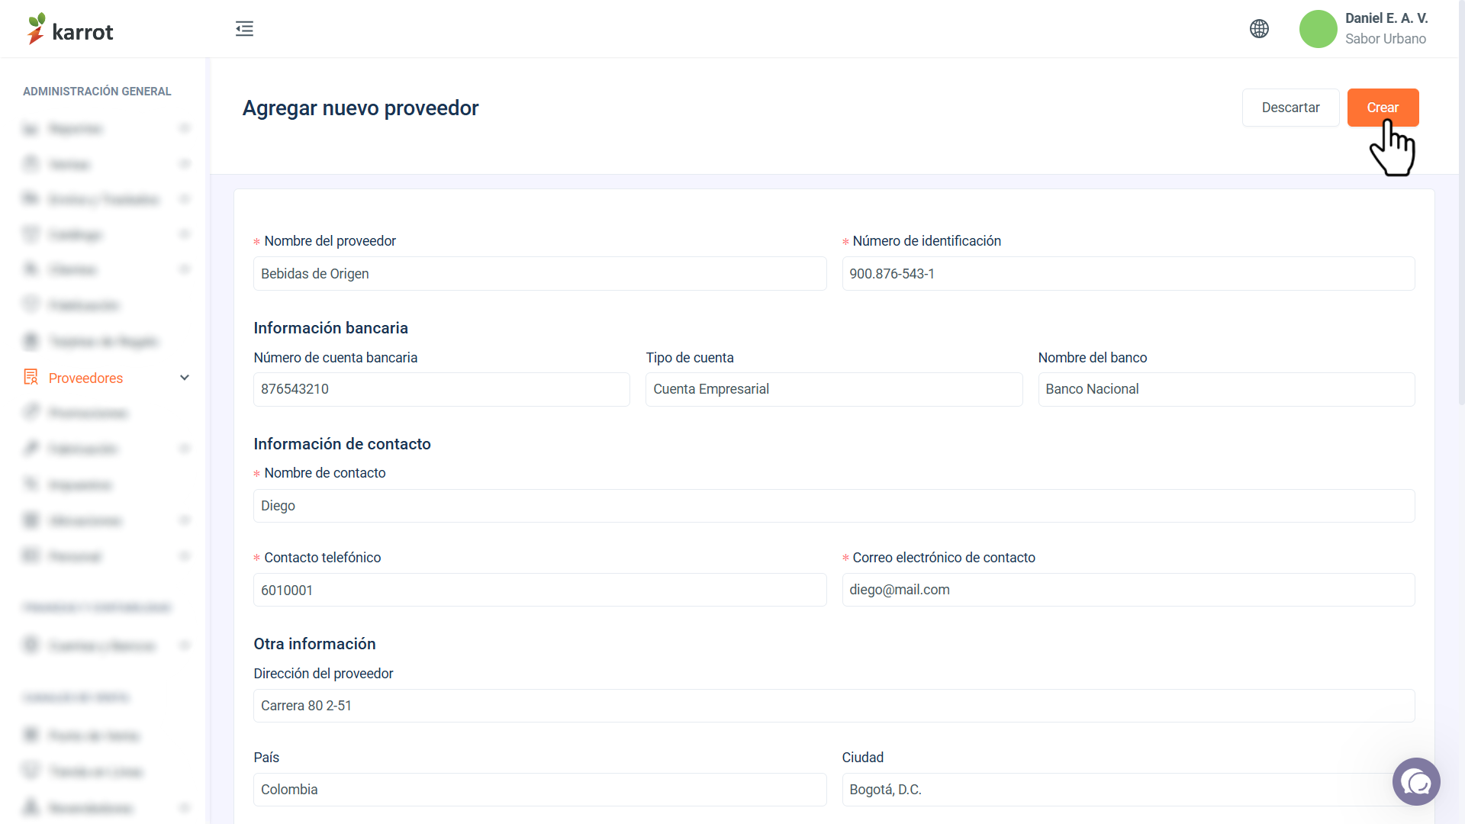Focus the Nombre del banco field

click(1225, 389)
